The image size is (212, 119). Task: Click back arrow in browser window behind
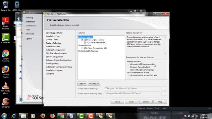tap(19, 19)
